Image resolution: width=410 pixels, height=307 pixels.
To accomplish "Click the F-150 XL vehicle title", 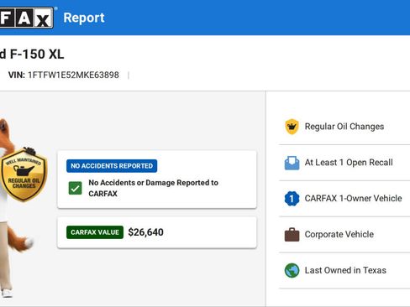I will [32, 55].
